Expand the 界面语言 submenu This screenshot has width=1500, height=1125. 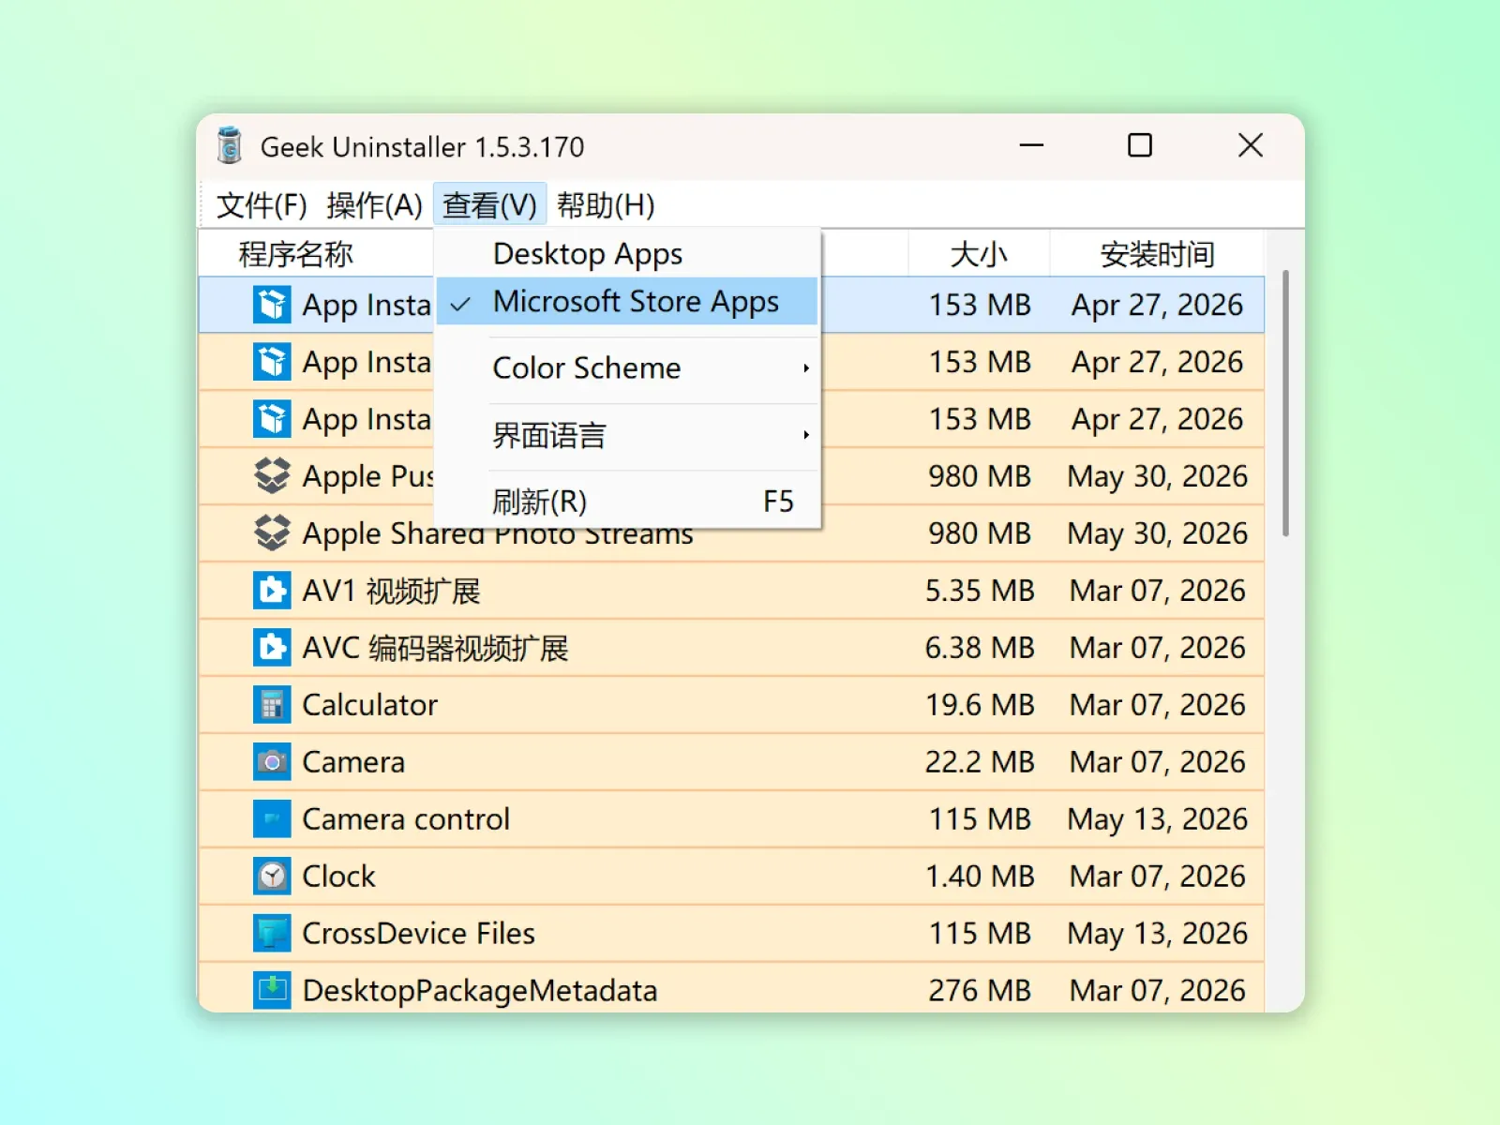627,435
